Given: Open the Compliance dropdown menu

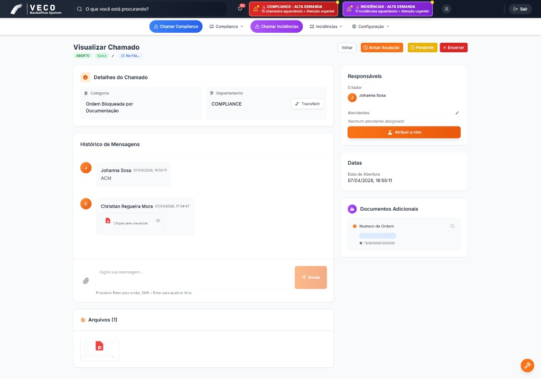Looking at the screenshot, I should click(226, 26).
